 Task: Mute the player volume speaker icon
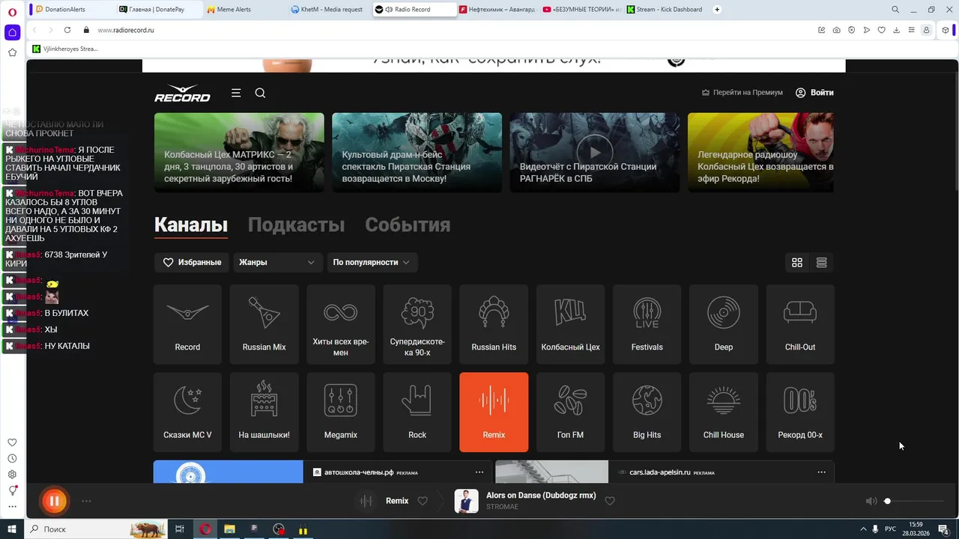(871, 501)
